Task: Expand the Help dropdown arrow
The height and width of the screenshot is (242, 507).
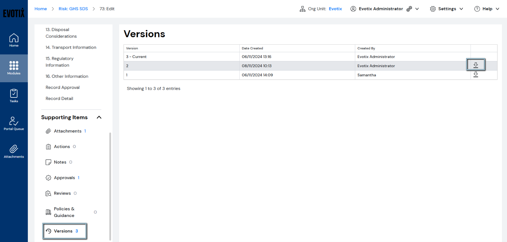Action: click(497, 9)
